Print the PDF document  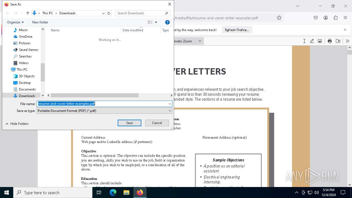pyautogui.click(x=329, y=41)
